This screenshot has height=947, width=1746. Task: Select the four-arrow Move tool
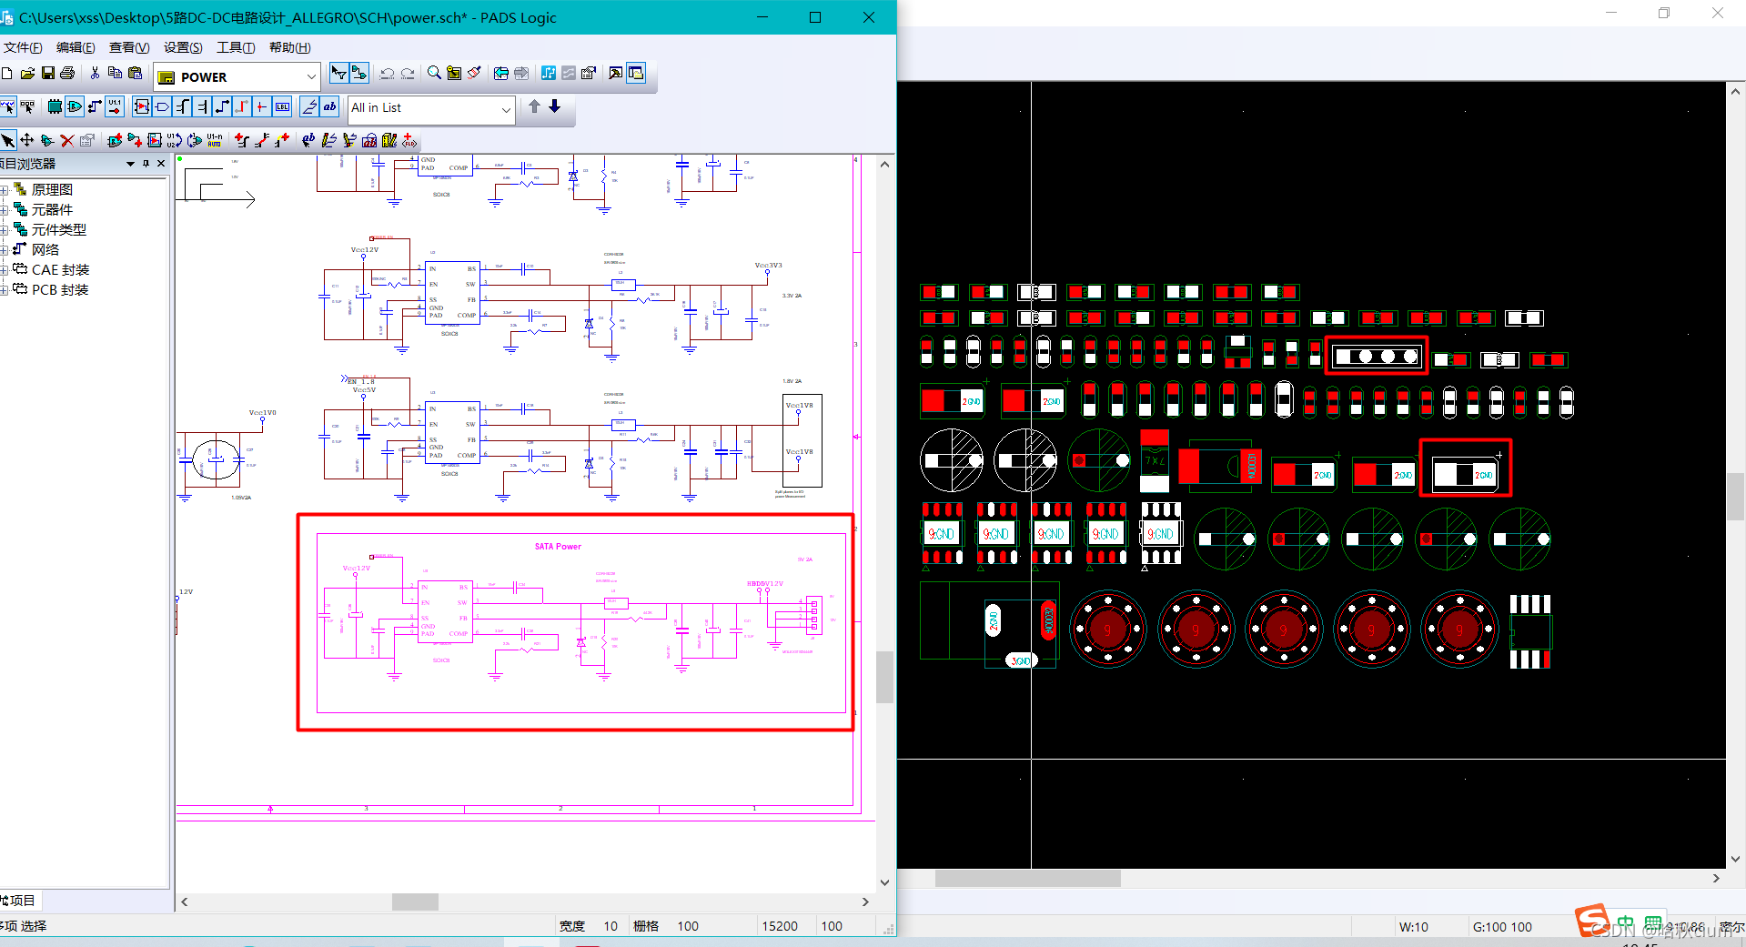point(27,140)
